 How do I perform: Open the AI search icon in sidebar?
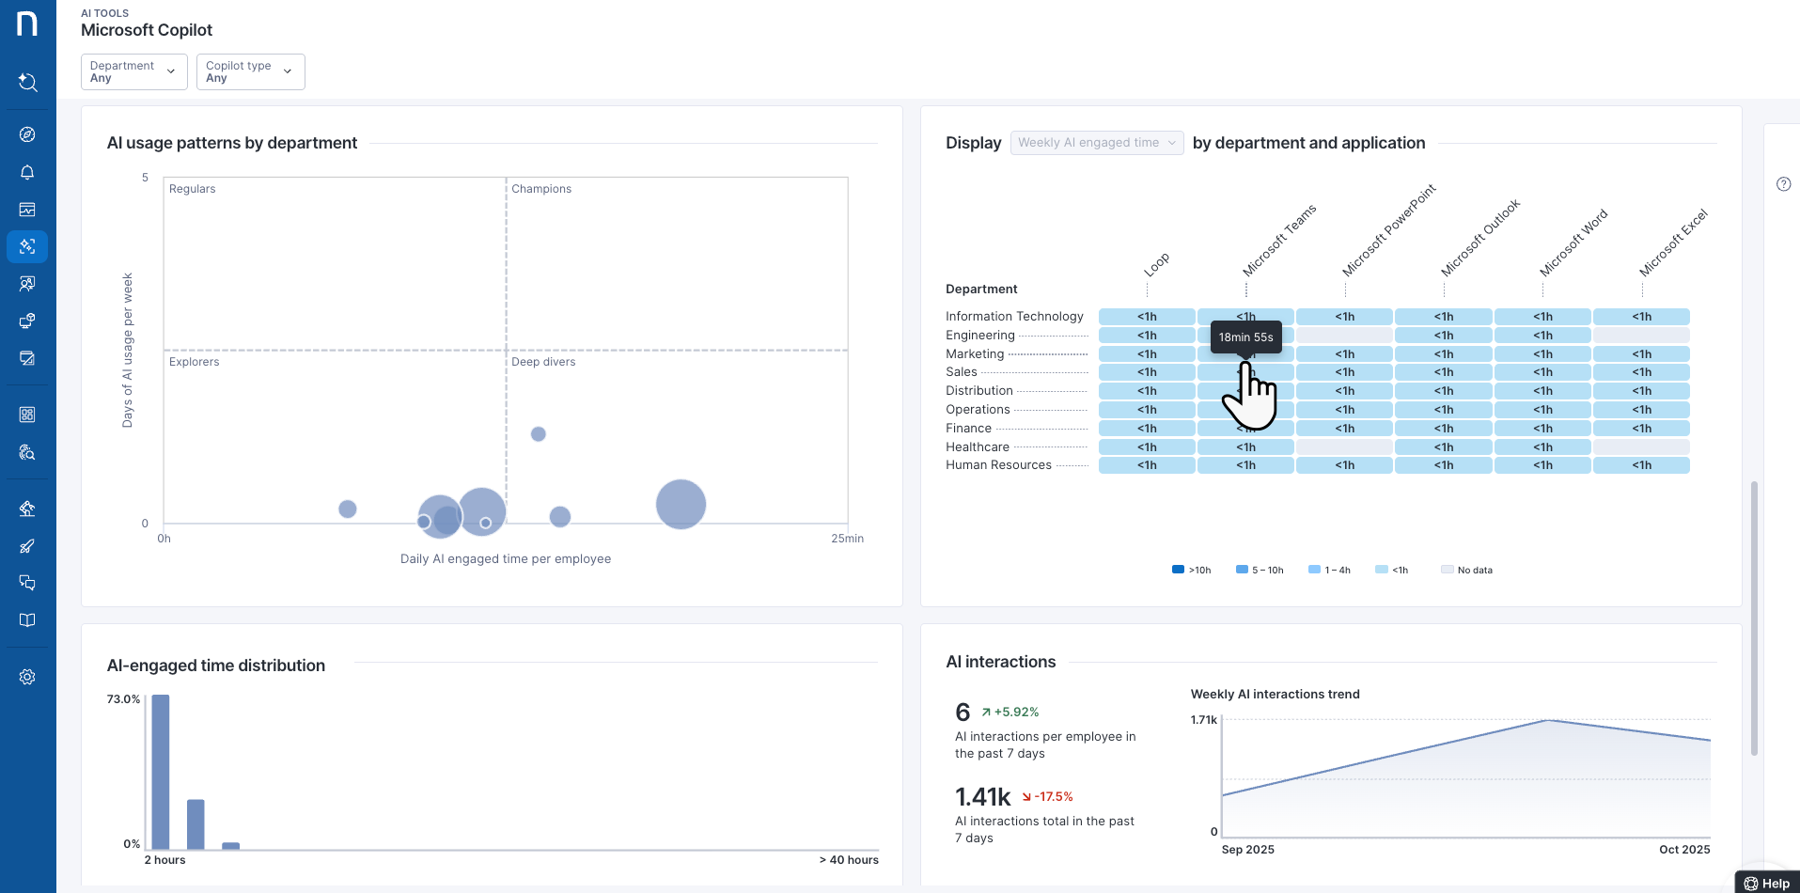tap(27, 83)
